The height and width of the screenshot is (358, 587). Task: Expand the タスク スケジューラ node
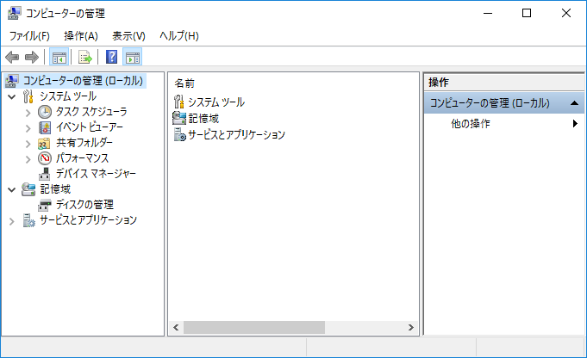28,113
